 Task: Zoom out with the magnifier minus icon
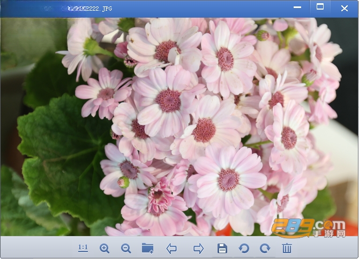(x=126, y=248)
